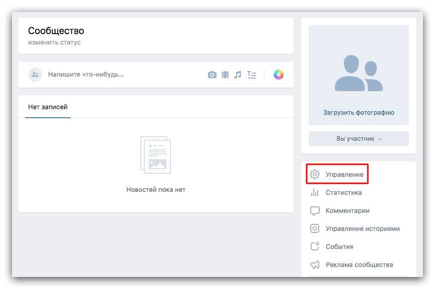Attach audio using the music note icon
The height and width of the screenshot is (289, 435).
click(238, 75)
